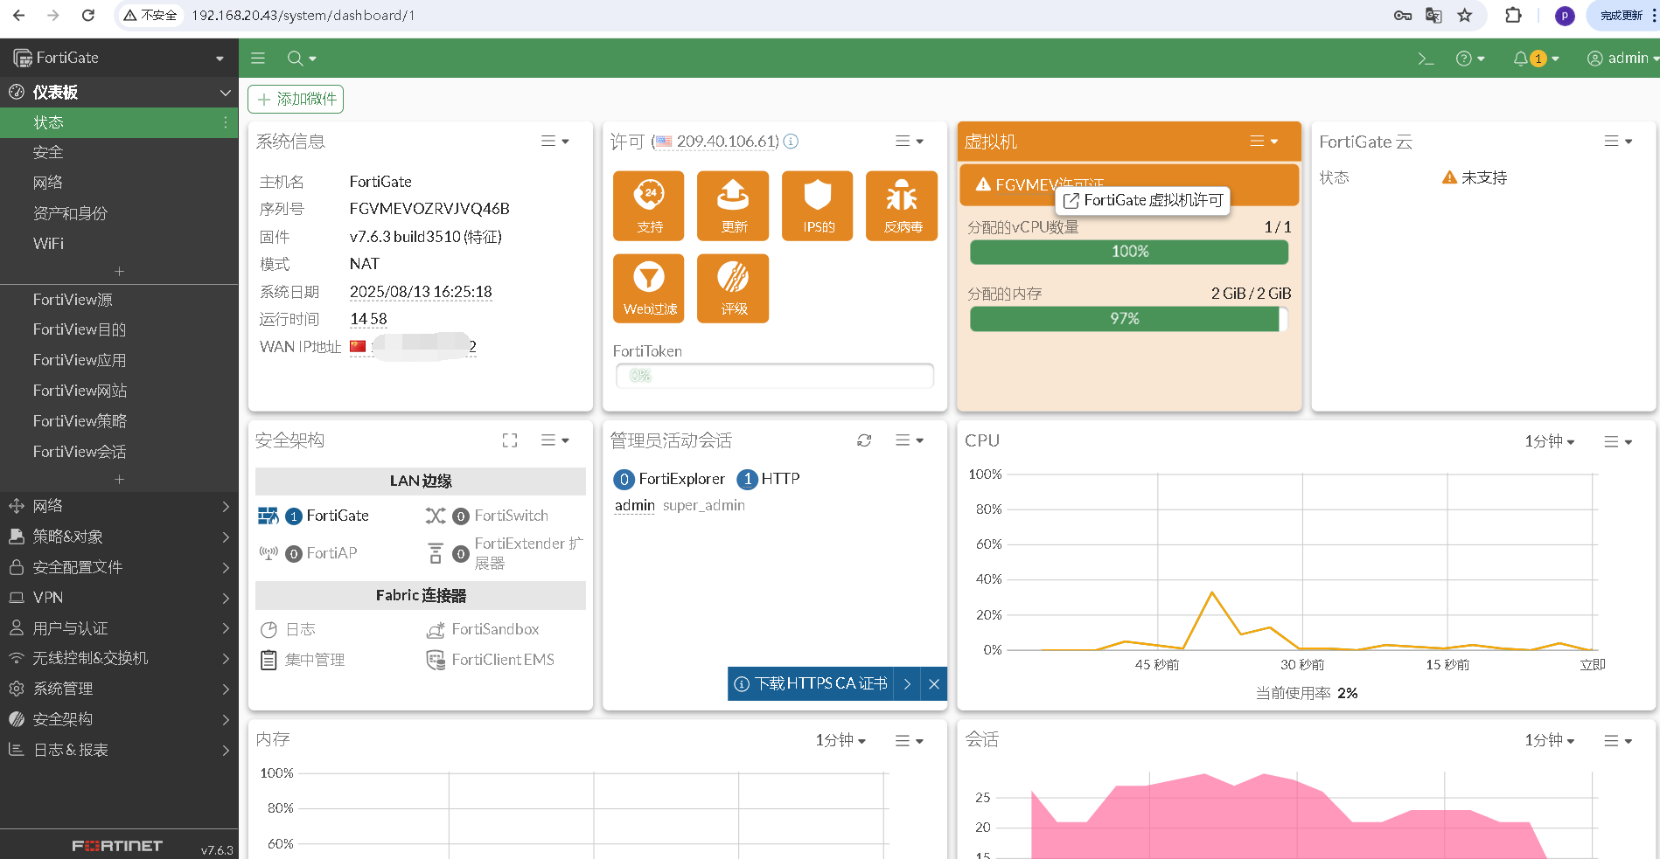Select the Assets & Identities (资产和身份) dashboard
This screenshot has width=1660, height=859.
[119, 213]
